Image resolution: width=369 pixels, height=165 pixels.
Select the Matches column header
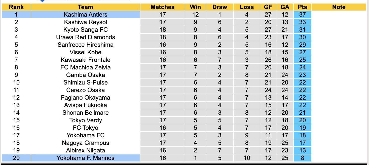163,7
